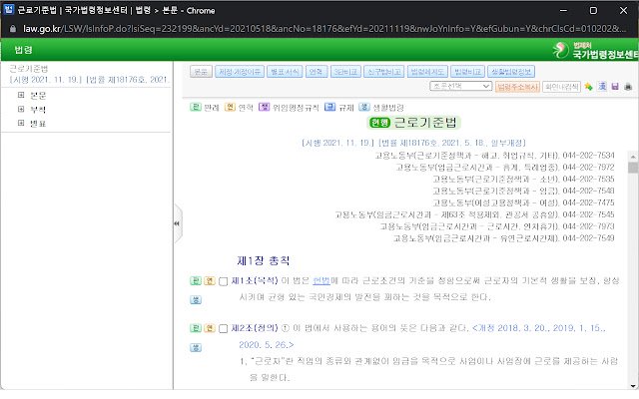The width and height of the screenshot is (639, 399).
Task: Click the phone number 044-202-7534 line
Action: [494, 156]
